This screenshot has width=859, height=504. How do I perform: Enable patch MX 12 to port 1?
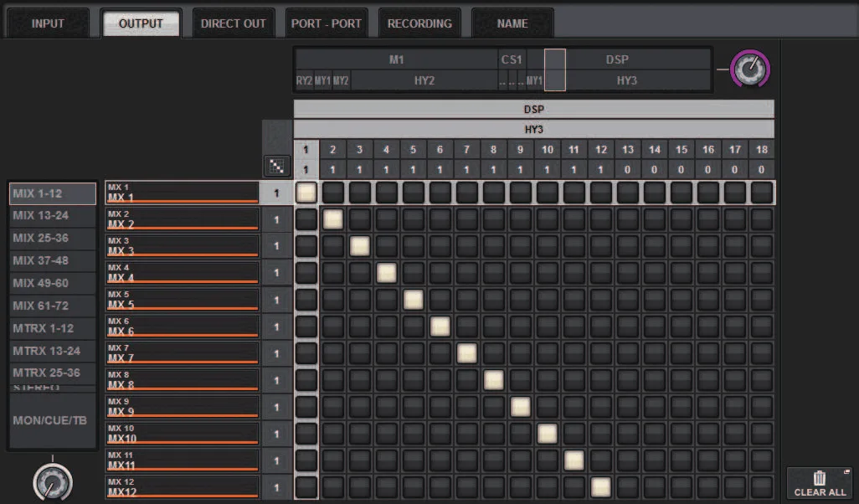click(306, 487)
